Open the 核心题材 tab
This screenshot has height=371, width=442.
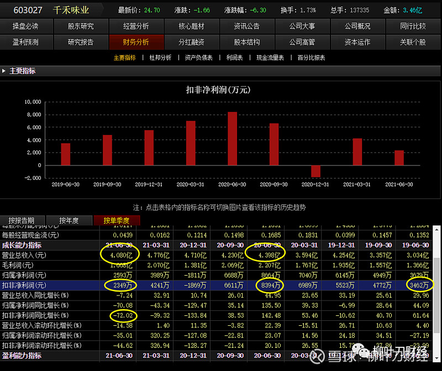pyautogui.click(x=192, y=26)
